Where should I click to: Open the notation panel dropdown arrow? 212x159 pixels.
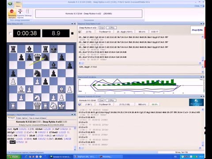[x=72, y=114]
